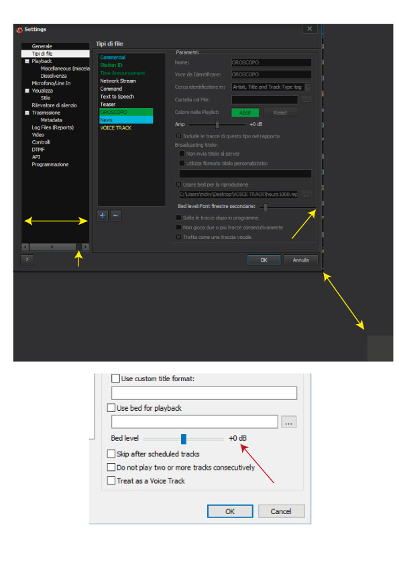Image resolution: width=399 pixels, height=565 pixels.
Task: Click right arrow of sidebar horizontal scrollbar
Action: (85, 247)
